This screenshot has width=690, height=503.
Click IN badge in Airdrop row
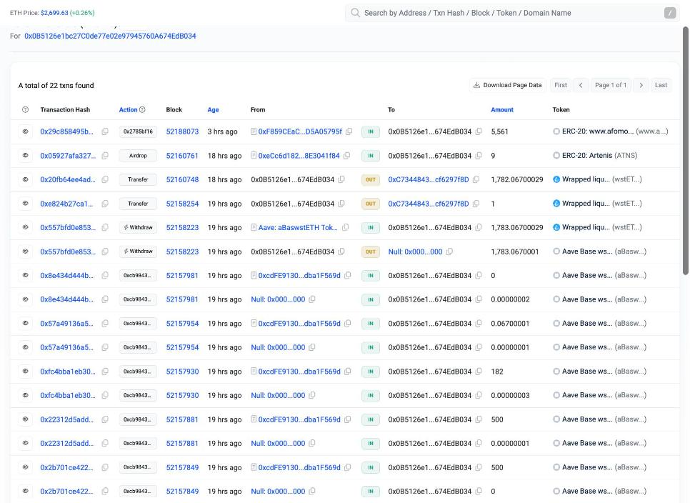pyautogui.click(x=371, y=155)
